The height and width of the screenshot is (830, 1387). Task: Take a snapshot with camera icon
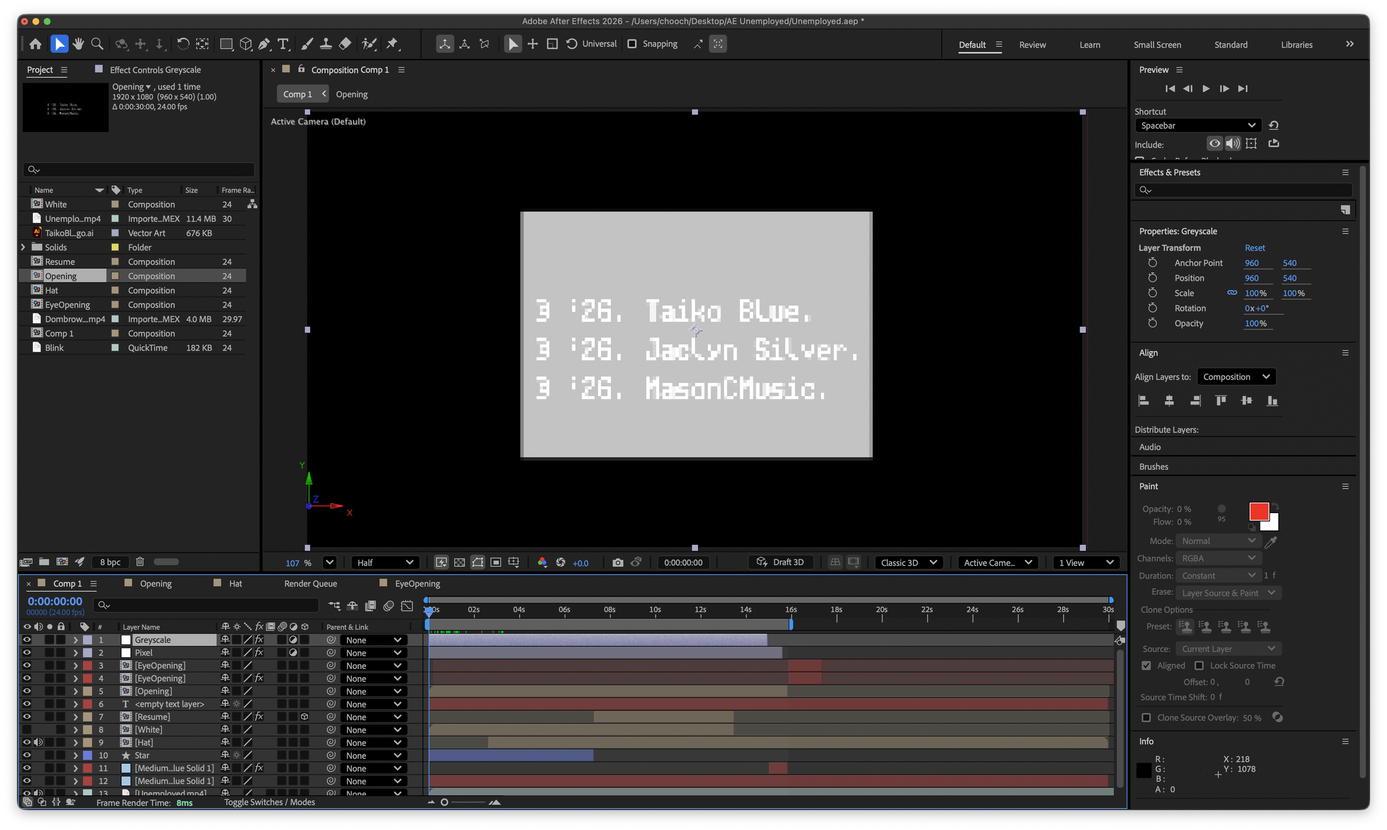[x=617, y=563]
